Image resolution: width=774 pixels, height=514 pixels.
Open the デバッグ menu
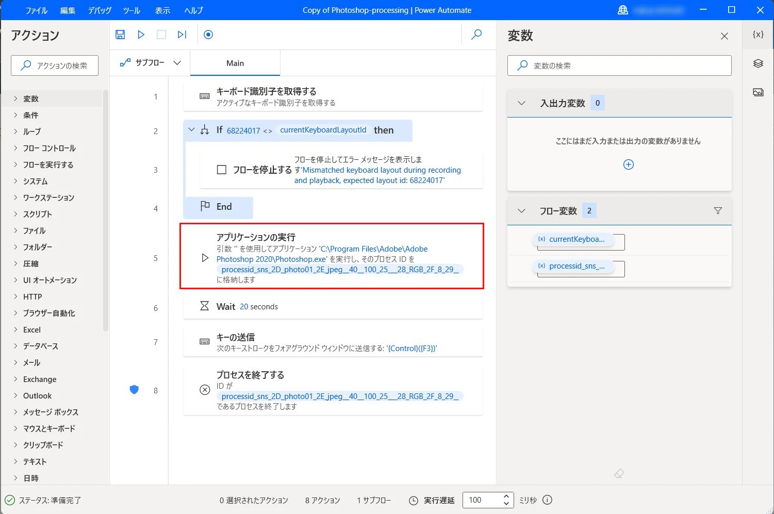pyautogui.click(x=100, y=10)
